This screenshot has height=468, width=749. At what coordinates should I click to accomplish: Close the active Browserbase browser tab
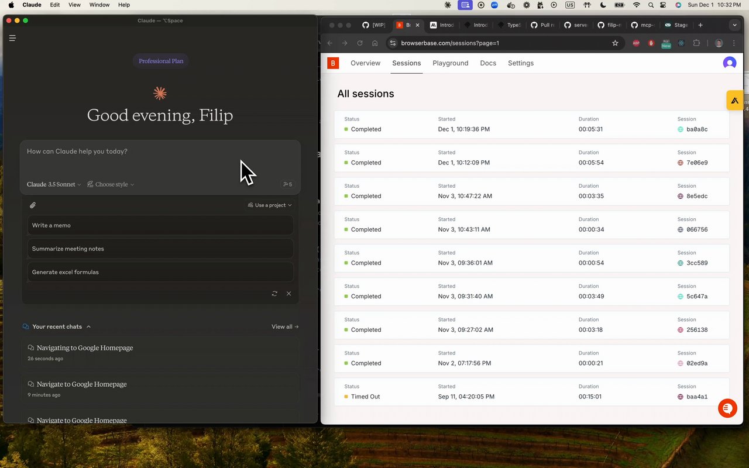pos(417,25)
